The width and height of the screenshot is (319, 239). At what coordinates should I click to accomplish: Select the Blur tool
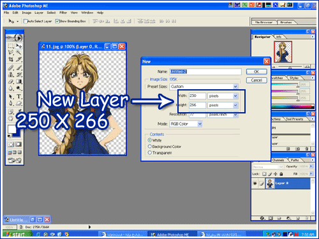pos(11,88)
